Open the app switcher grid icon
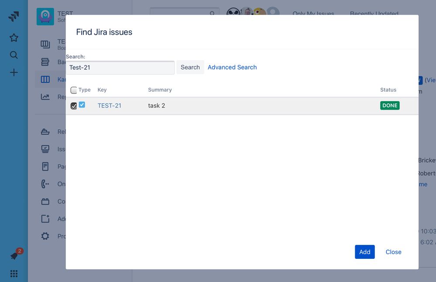 [14, 274]
